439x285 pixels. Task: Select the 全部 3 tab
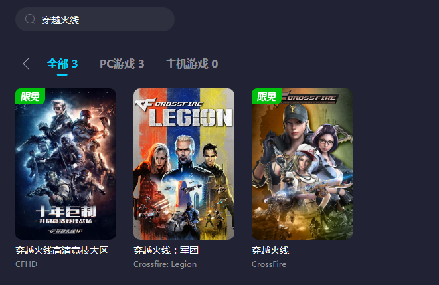(62, 64)
